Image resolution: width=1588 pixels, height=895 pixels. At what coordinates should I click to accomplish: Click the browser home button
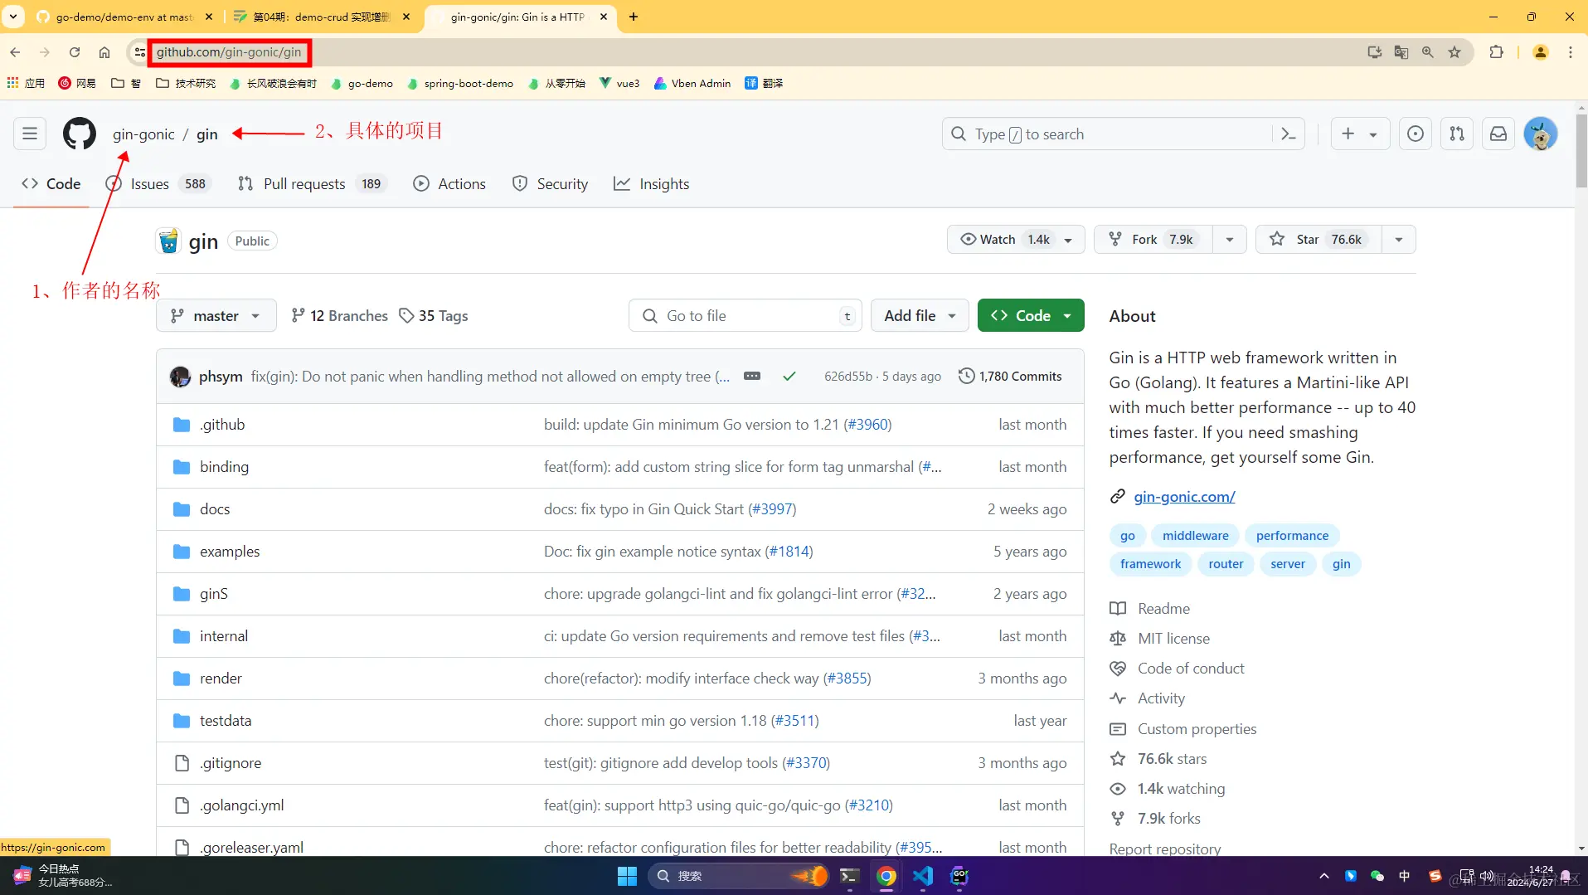pyautogui.click(x=104, y=52)
